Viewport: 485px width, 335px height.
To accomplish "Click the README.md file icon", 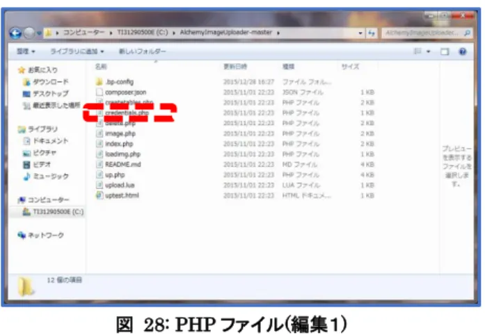I will [x=100, y=165].
